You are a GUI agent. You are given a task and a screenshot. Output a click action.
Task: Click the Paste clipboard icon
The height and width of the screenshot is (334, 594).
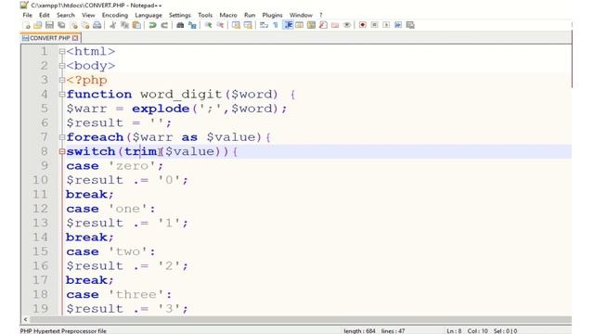(x=136, y=25)
